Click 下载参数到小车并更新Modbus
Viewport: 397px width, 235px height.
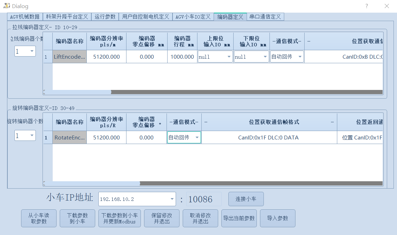pos(119,218)
